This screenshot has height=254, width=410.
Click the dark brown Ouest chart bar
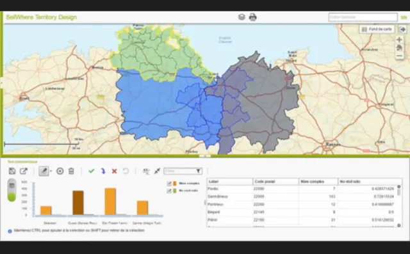[78, 203]
